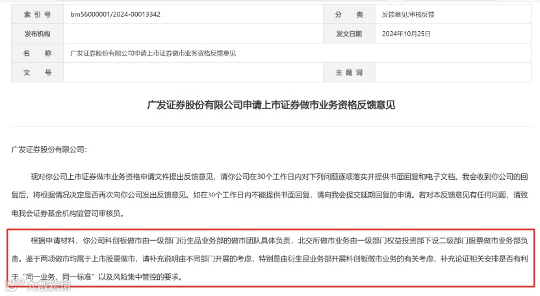Viewport: 540px width, 296px height.
Task: Click the line 电我会证券基金机构监管司审核员。
Action: pos(68,214)
